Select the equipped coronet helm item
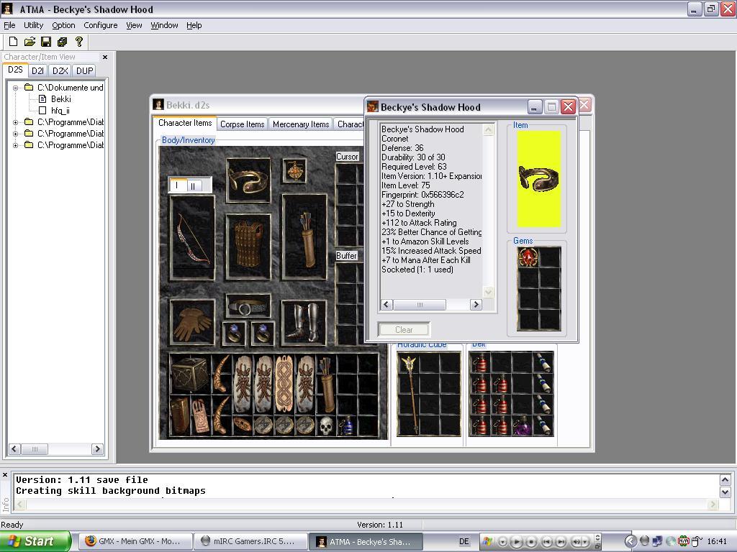This screenshot has height=552, width=737. (248, 180)
